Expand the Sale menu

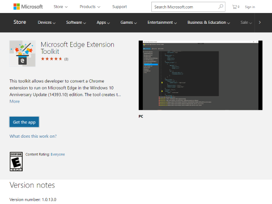246,23
